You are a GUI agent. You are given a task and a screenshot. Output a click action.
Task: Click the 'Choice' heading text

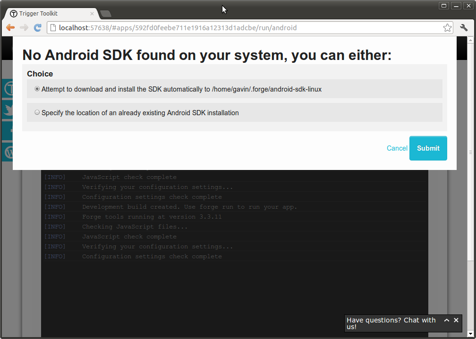pyautogui.click(x=40, y=74)
